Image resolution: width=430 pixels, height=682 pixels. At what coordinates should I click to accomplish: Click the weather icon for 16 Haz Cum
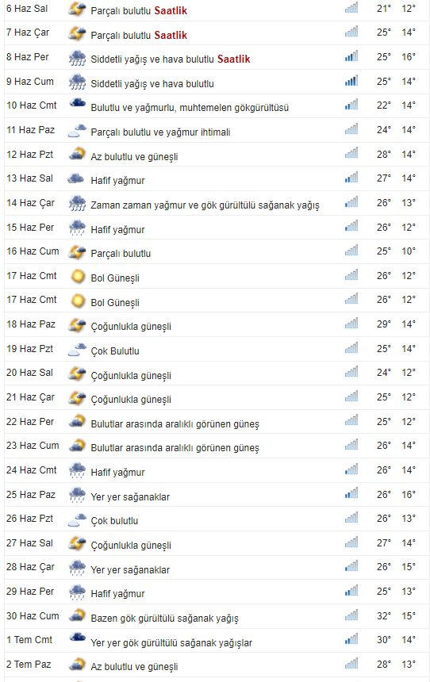click(77, 251)
